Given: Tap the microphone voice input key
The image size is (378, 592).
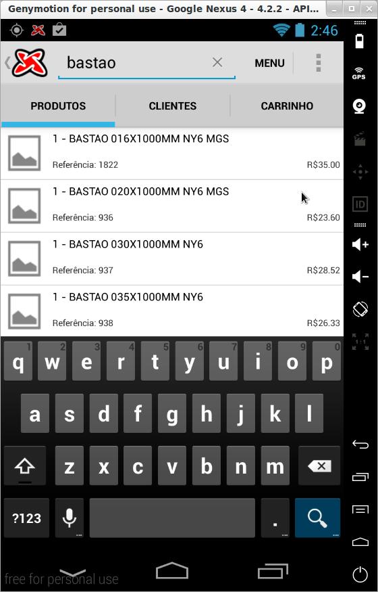Looking at the screenshot, I should coord(70,518).
